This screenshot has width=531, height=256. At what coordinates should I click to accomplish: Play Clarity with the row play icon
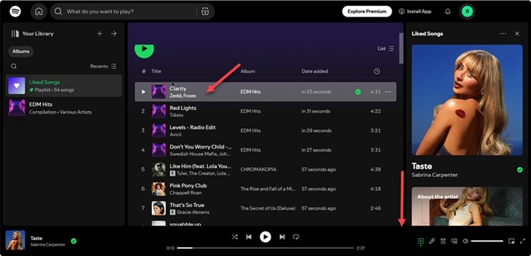click(143, 92)
